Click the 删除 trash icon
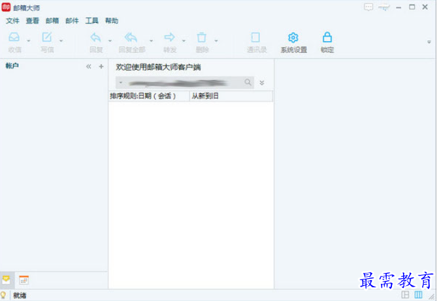439x301 pixels. coord(202,37)
